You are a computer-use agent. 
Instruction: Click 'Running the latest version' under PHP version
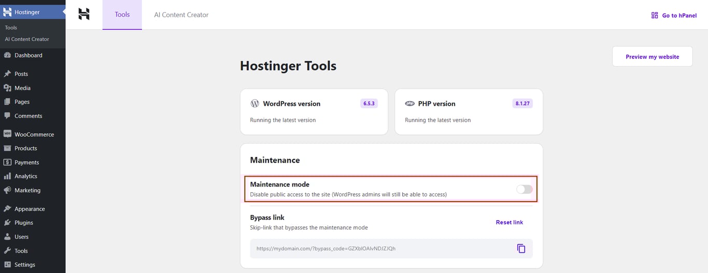[437, 120]
